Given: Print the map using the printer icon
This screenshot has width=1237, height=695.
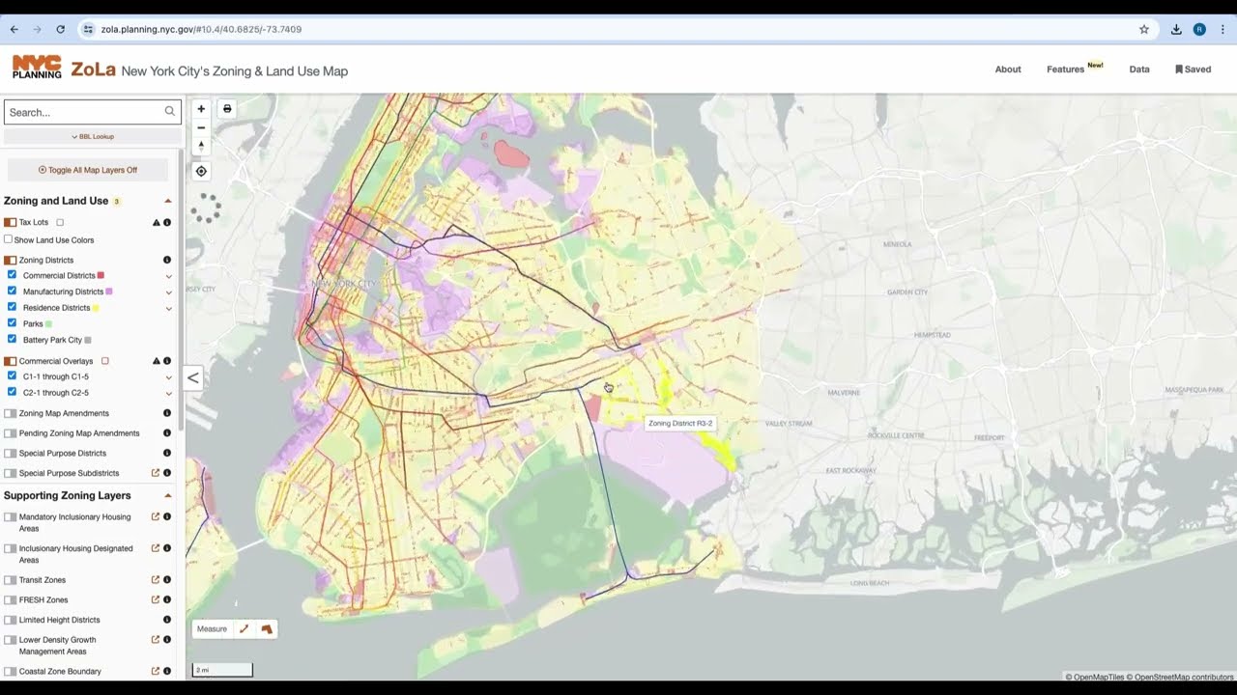Looking at the screenshot, I should tap(227, 109).
